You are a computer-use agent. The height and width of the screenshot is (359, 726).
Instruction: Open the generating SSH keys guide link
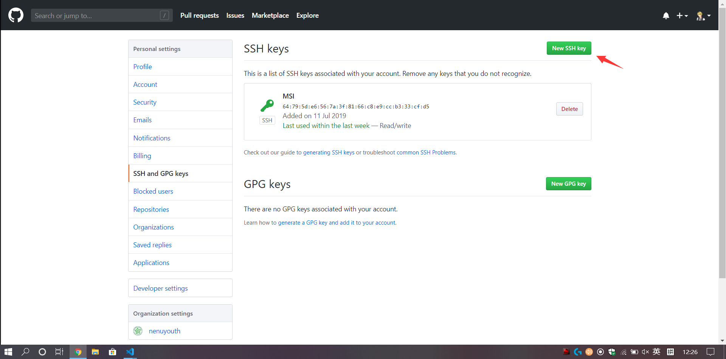(329, 152)
